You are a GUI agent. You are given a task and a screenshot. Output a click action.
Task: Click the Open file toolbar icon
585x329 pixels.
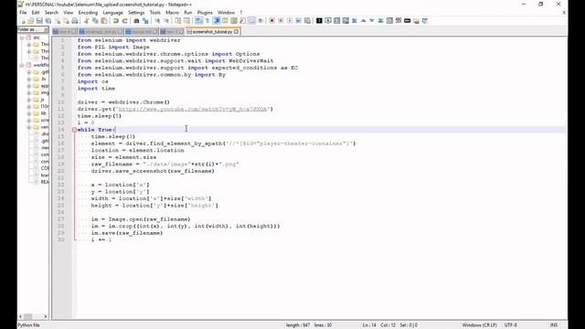(x=31, y=21)
